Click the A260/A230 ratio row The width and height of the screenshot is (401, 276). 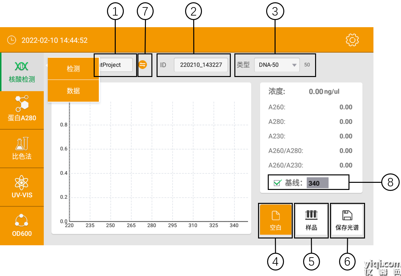coord(311,165)
